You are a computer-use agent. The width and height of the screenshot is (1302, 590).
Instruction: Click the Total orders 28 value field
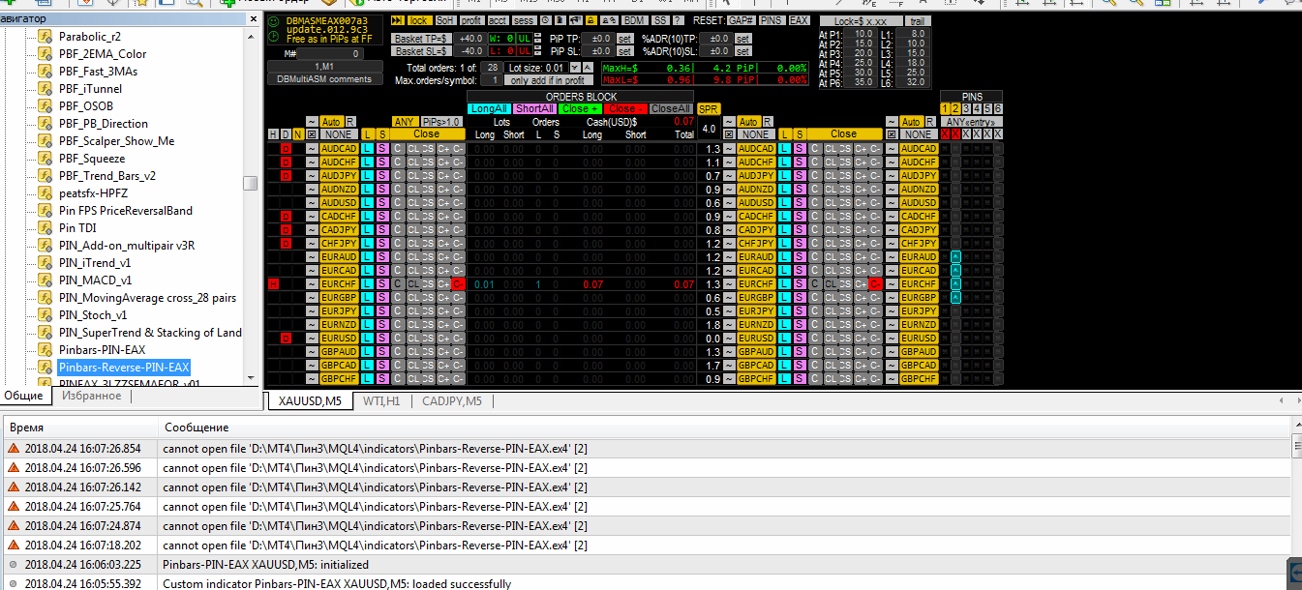[492, 68]
